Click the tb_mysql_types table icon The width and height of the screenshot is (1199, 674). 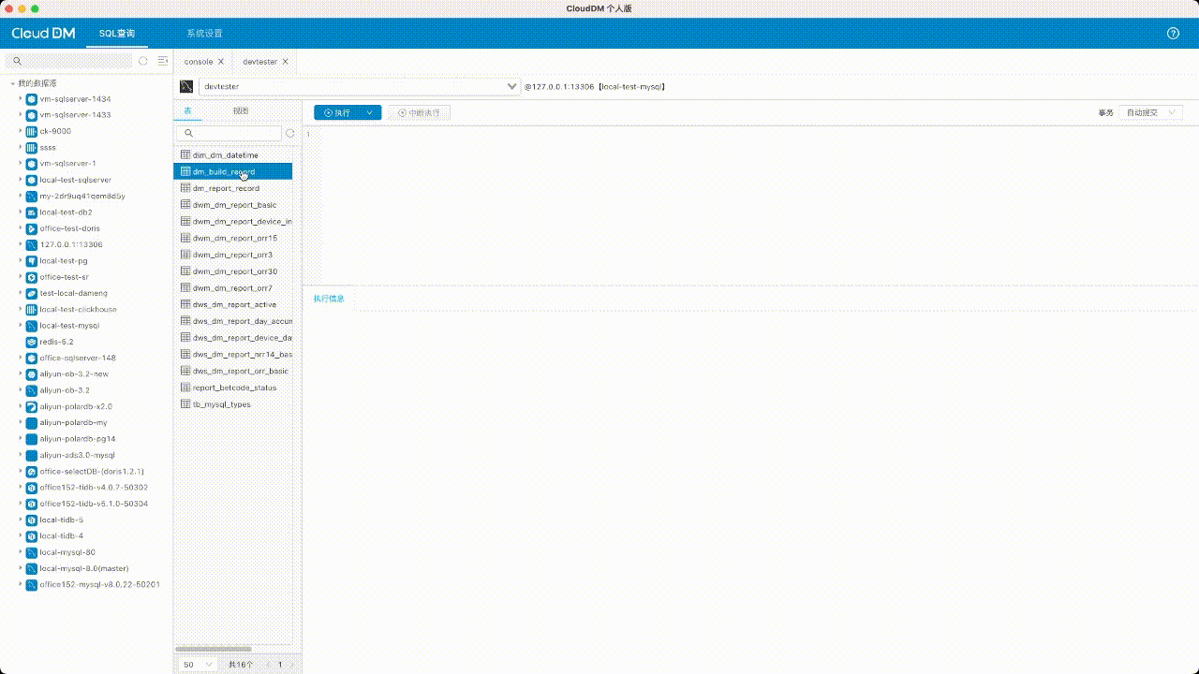185,404
